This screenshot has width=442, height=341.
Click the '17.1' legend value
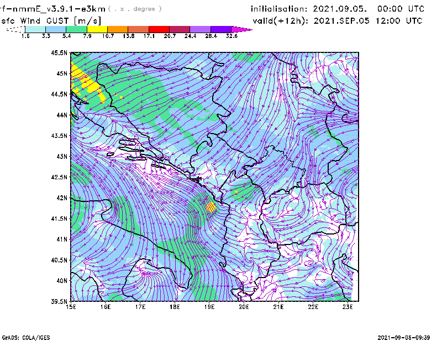149,36
